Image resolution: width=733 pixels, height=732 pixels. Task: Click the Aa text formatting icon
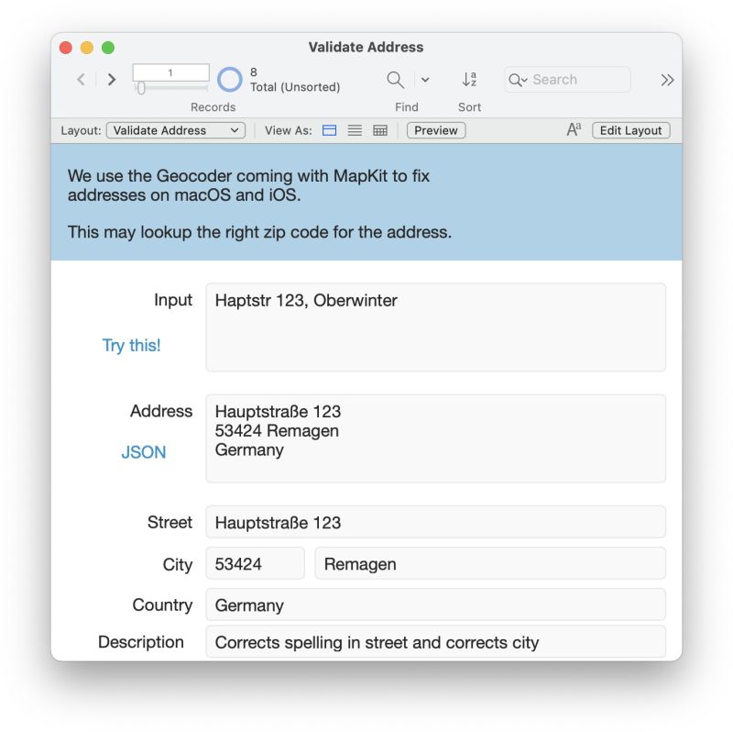click(x=573, y=129)
